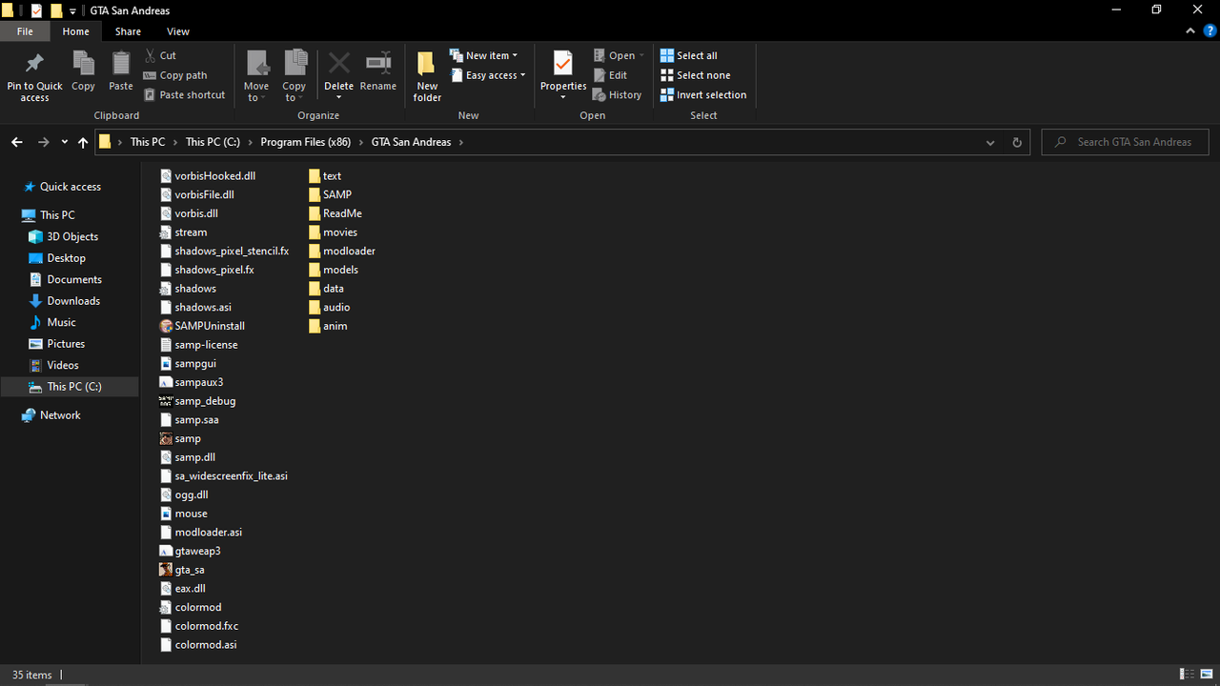The image size is (1220, 686).
Task: Open the Recent locations dropdown arrow
Action: (x=64, y=142)
